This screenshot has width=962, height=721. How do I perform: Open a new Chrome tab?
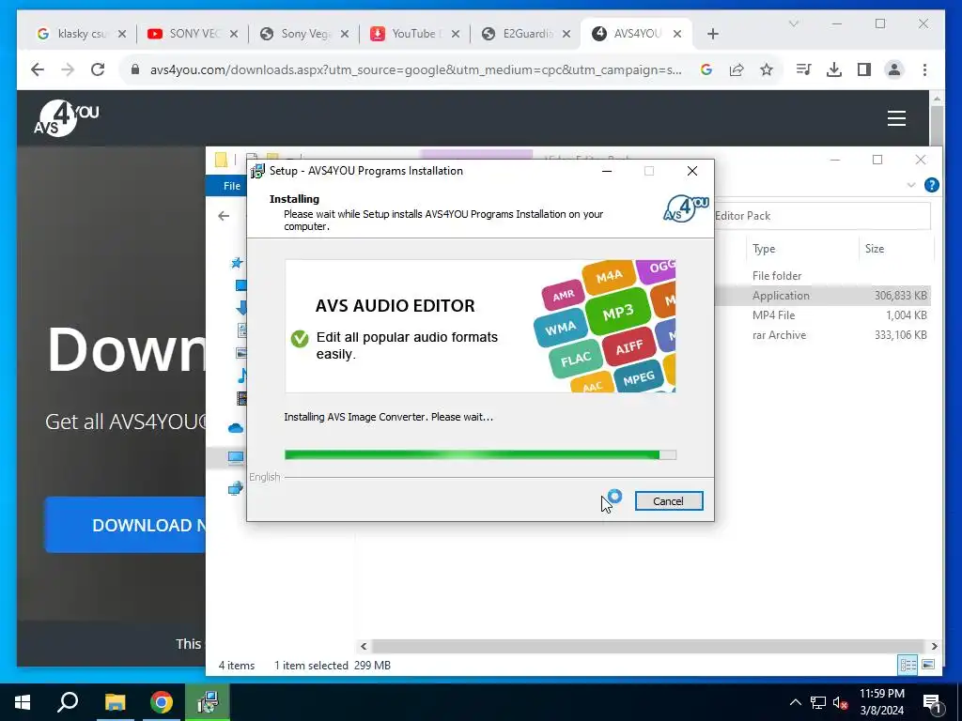pyautogui.click(x=712, y=35)
